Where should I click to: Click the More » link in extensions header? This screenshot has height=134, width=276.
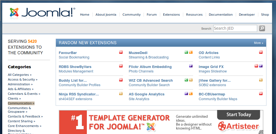(259, 43)
